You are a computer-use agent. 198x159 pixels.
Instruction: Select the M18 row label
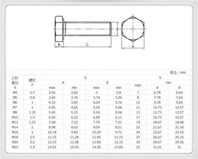[x=15, y=137]
